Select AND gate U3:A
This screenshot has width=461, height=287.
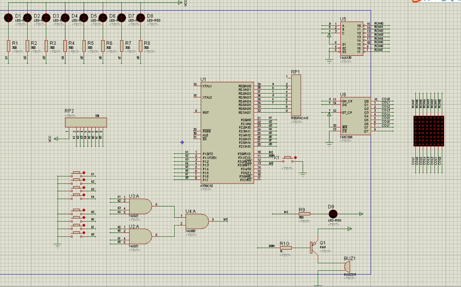pos(140,206)
